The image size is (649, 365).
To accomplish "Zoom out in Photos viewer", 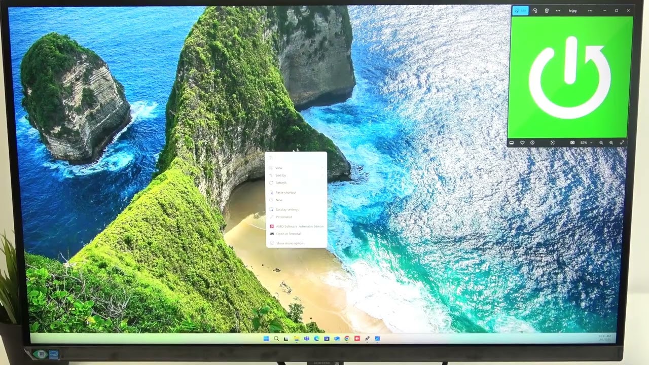I will click(601, 143).
